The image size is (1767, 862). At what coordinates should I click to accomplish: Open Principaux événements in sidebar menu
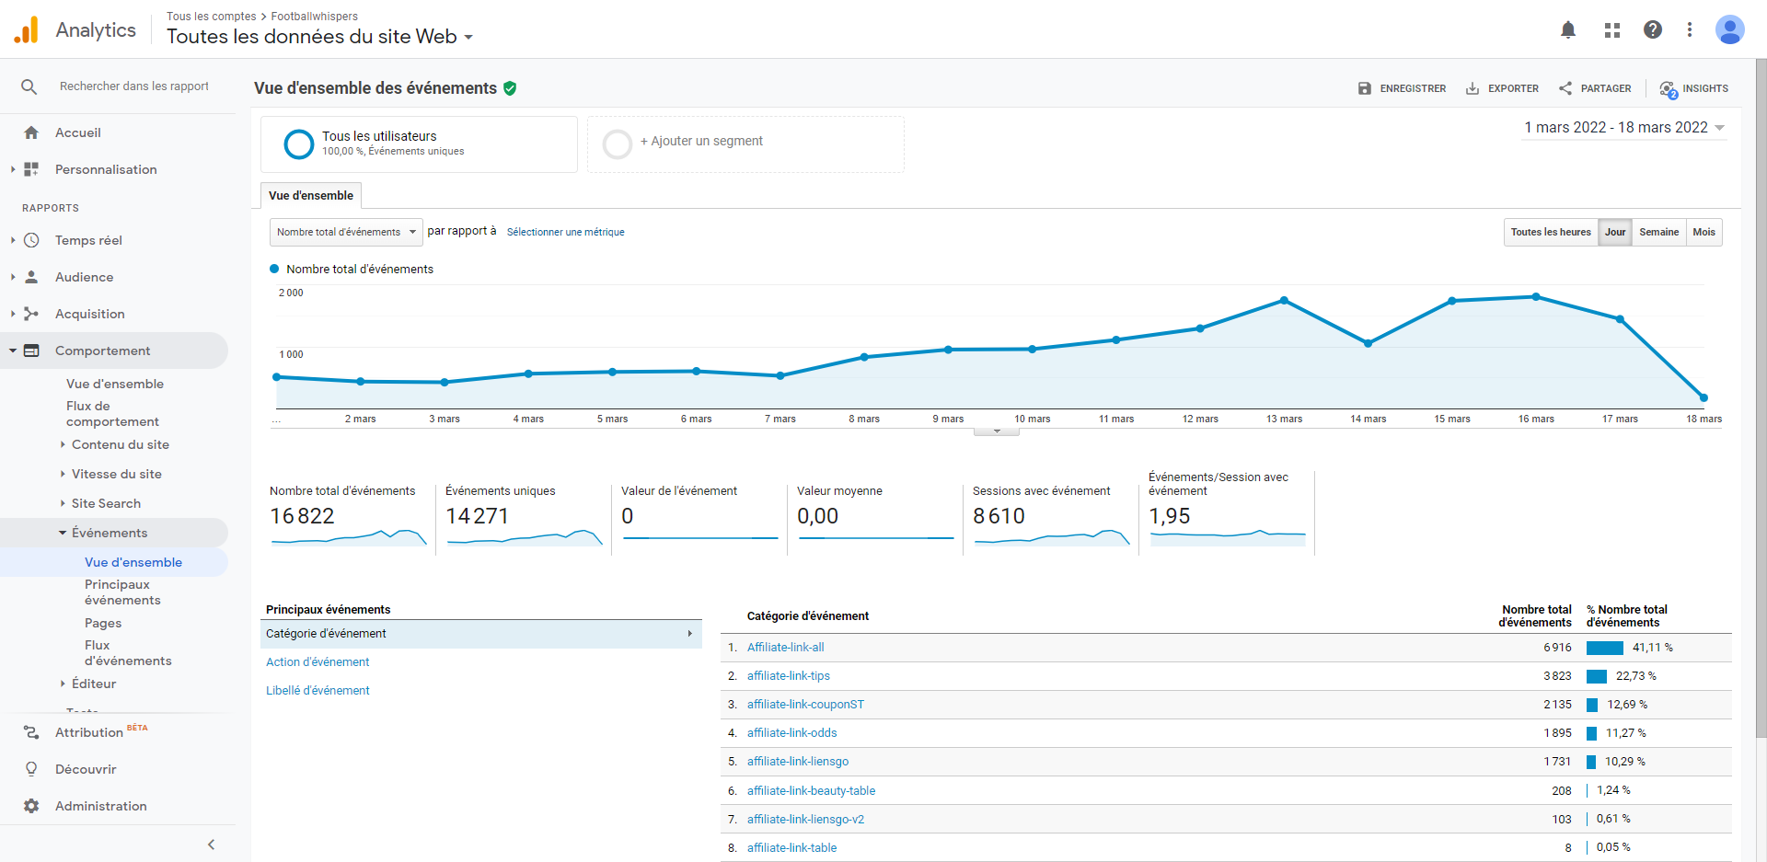click(x=122, y=592)
